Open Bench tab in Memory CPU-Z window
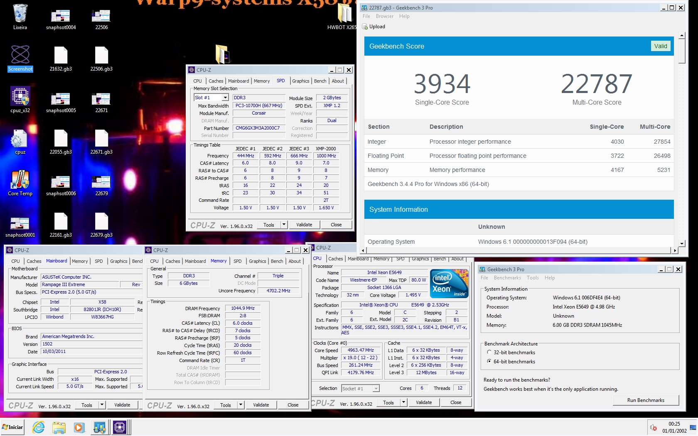Viewport: 698px width, 436px height. click(x=277, y=261)
